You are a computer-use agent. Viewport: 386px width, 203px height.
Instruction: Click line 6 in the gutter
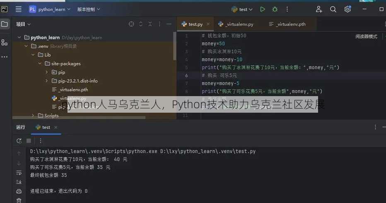coord(186,75)
